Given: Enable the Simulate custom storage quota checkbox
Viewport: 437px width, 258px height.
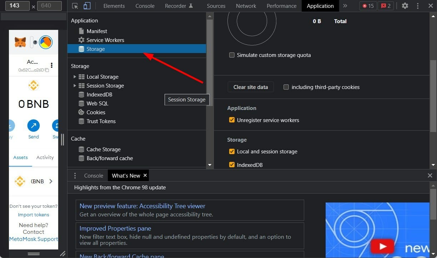Looking at the screenshot, I should (x=232, y=55).
